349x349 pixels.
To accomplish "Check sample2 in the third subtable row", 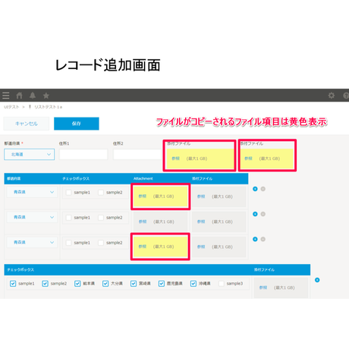I will pos(101,243).
